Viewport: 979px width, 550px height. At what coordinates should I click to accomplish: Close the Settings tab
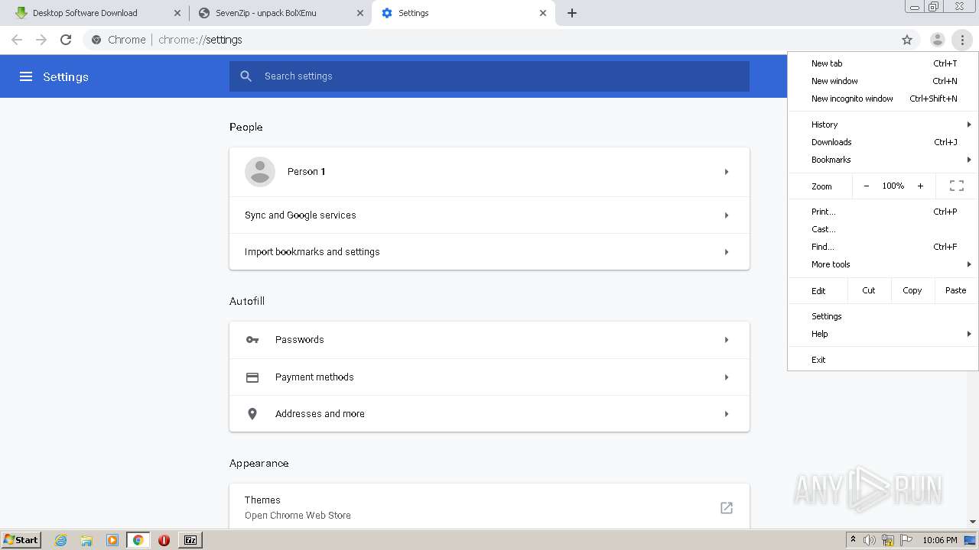[543, 13]
